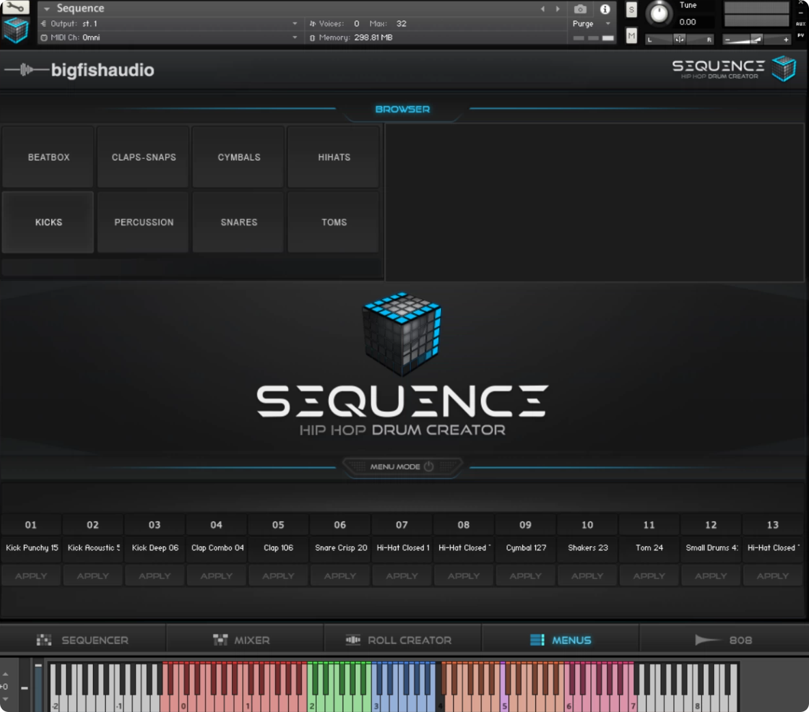The height and width of the screenshot is (712, 809).
Task: Apply sample to slot 06 Snare Crisp 20
Action: coord(340,576)
